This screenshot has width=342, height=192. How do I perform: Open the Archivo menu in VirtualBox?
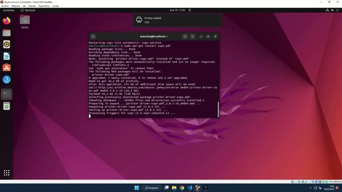click(5, 6)
